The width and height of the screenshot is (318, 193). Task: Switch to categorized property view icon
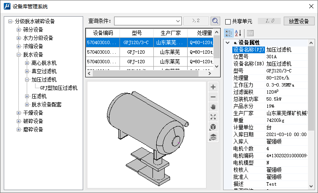[x=229, y=33]
